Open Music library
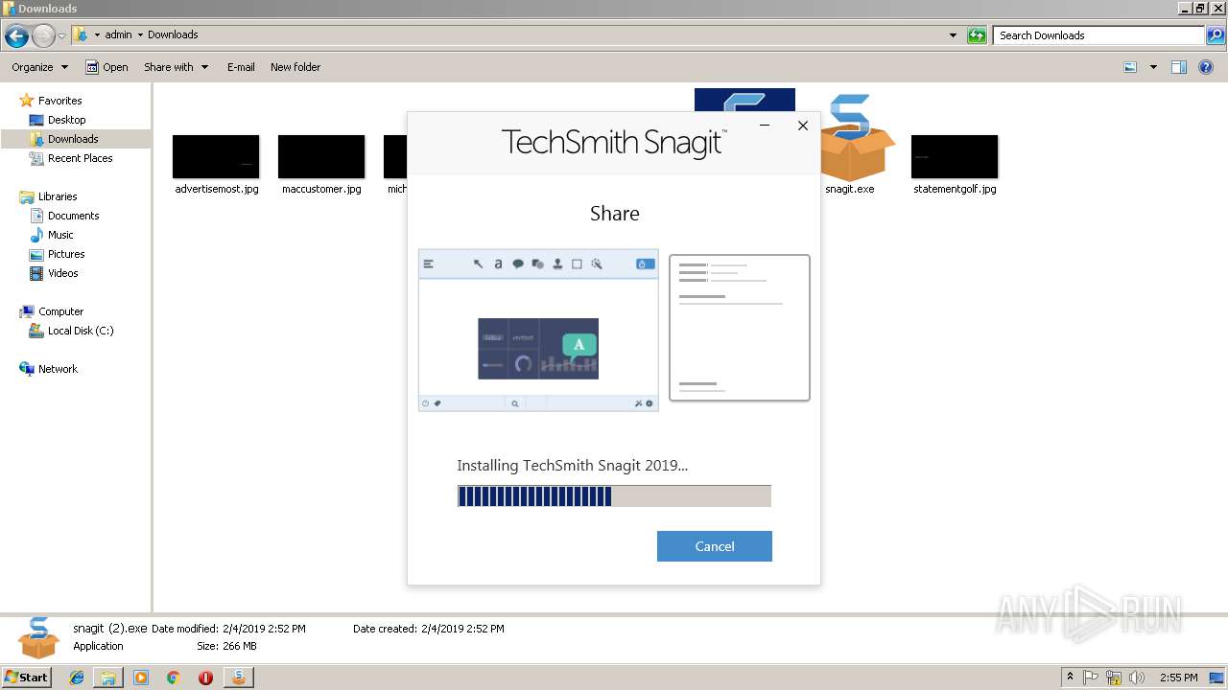The height and width of the screenshot is (690, 1228). tap(60, 235)
